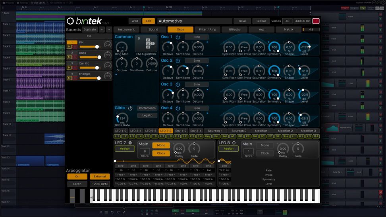Click the Glide Rate knob
Image resolution: width=386 pixels, height=217 pixels.
[x=122, y=118]
